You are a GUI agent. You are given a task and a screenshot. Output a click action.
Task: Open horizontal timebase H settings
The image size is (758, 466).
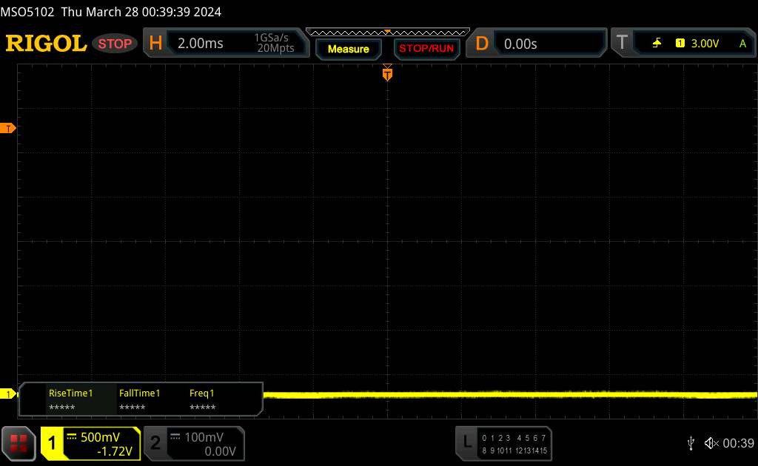point(155,43)
